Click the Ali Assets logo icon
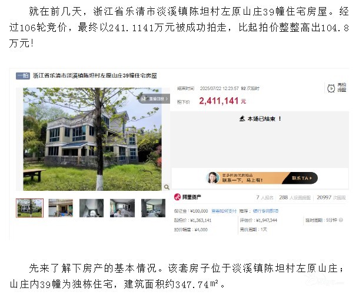359x301 pixels. (177, 197)
